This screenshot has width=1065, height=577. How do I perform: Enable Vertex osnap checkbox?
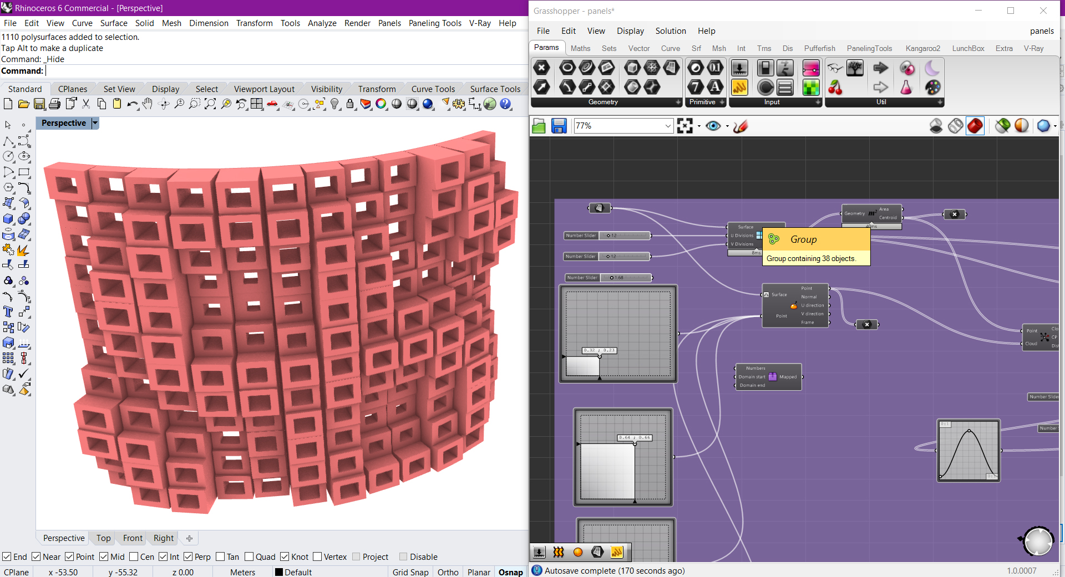point(317,556)
